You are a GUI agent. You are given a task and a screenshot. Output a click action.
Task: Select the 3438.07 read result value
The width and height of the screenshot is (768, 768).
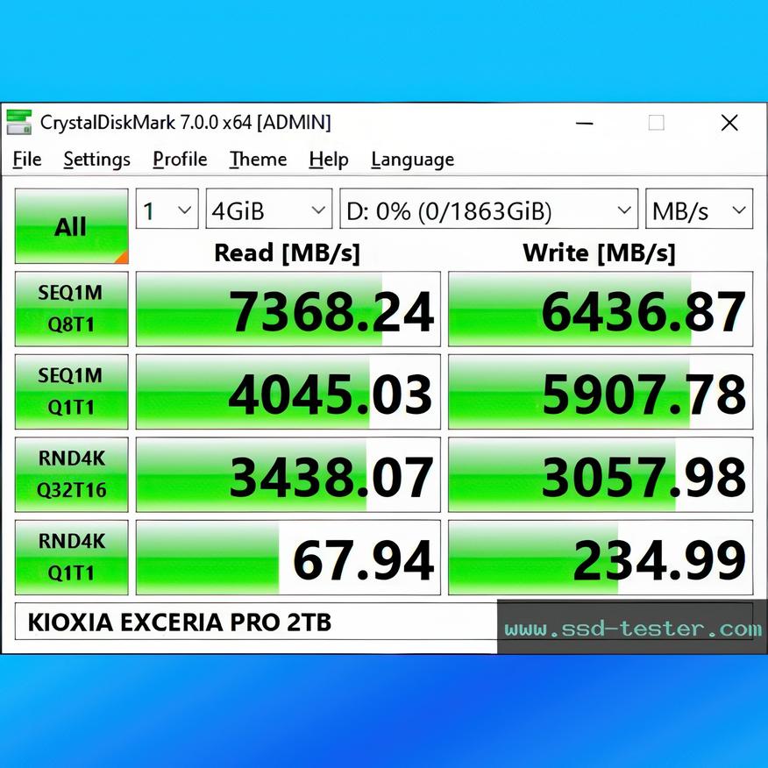[288, 474]
